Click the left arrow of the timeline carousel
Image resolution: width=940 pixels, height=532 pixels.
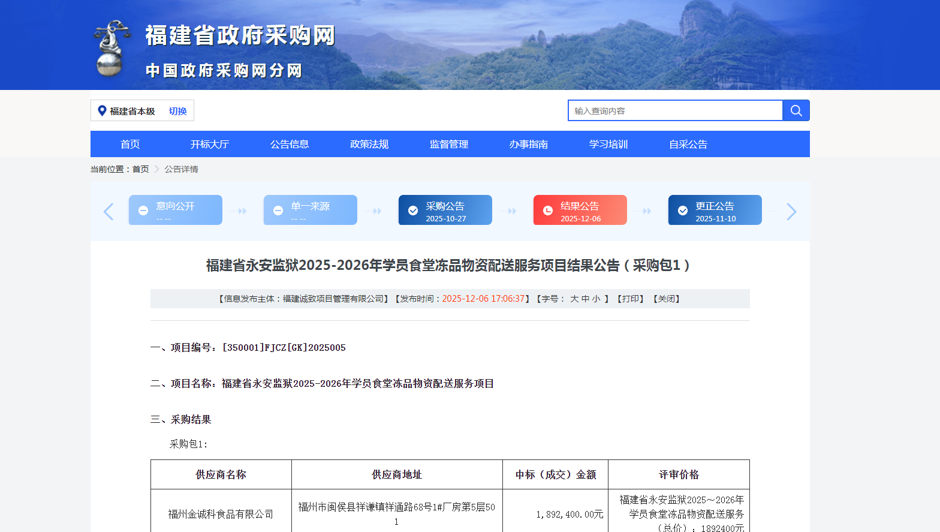coord(109,212)
